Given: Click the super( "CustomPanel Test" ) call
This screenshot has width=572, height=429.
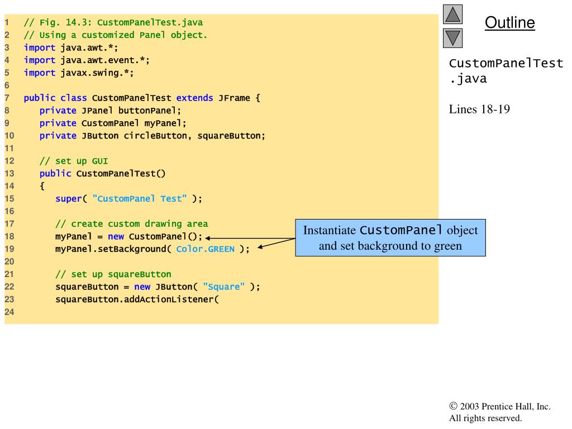Looking at the screenshot, I should click(129, 199).
